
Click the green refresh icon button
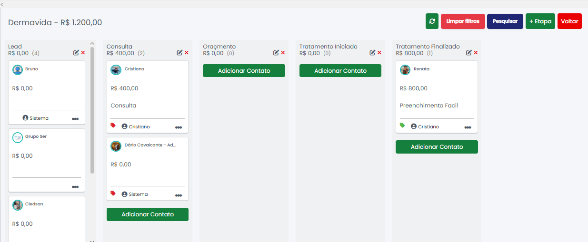coord(432,21)
